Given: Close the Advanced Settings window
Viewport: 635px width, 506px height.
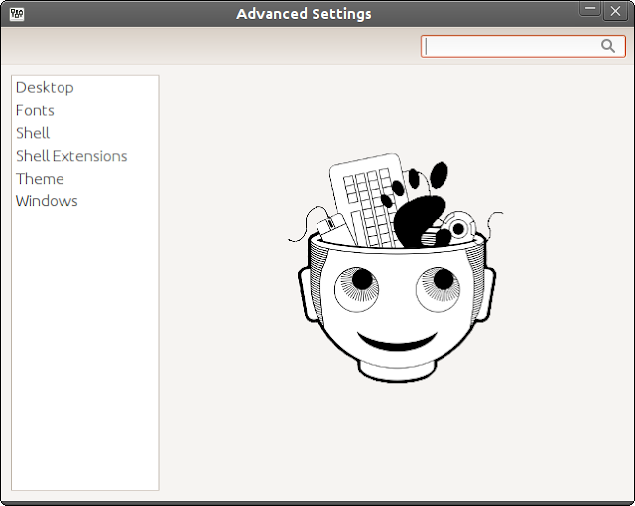Looking at the screenshot, I should click(615, 11).
